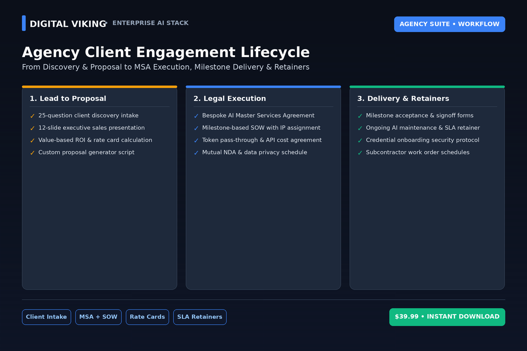The width and height of the screenshot is (527, 351).
Task: Select the MSA + SOW tag
Action: [x=98, y=317]
